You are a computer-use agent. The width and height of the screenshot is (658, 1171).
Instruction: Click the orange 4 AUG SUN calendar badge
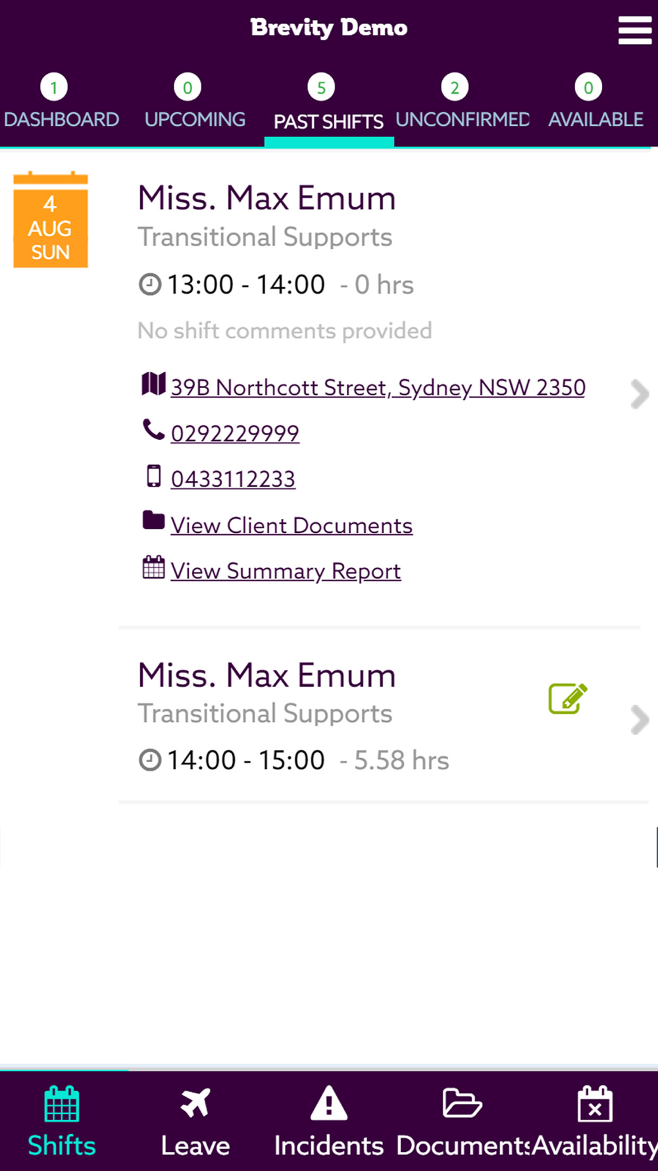tap(51, 220)
